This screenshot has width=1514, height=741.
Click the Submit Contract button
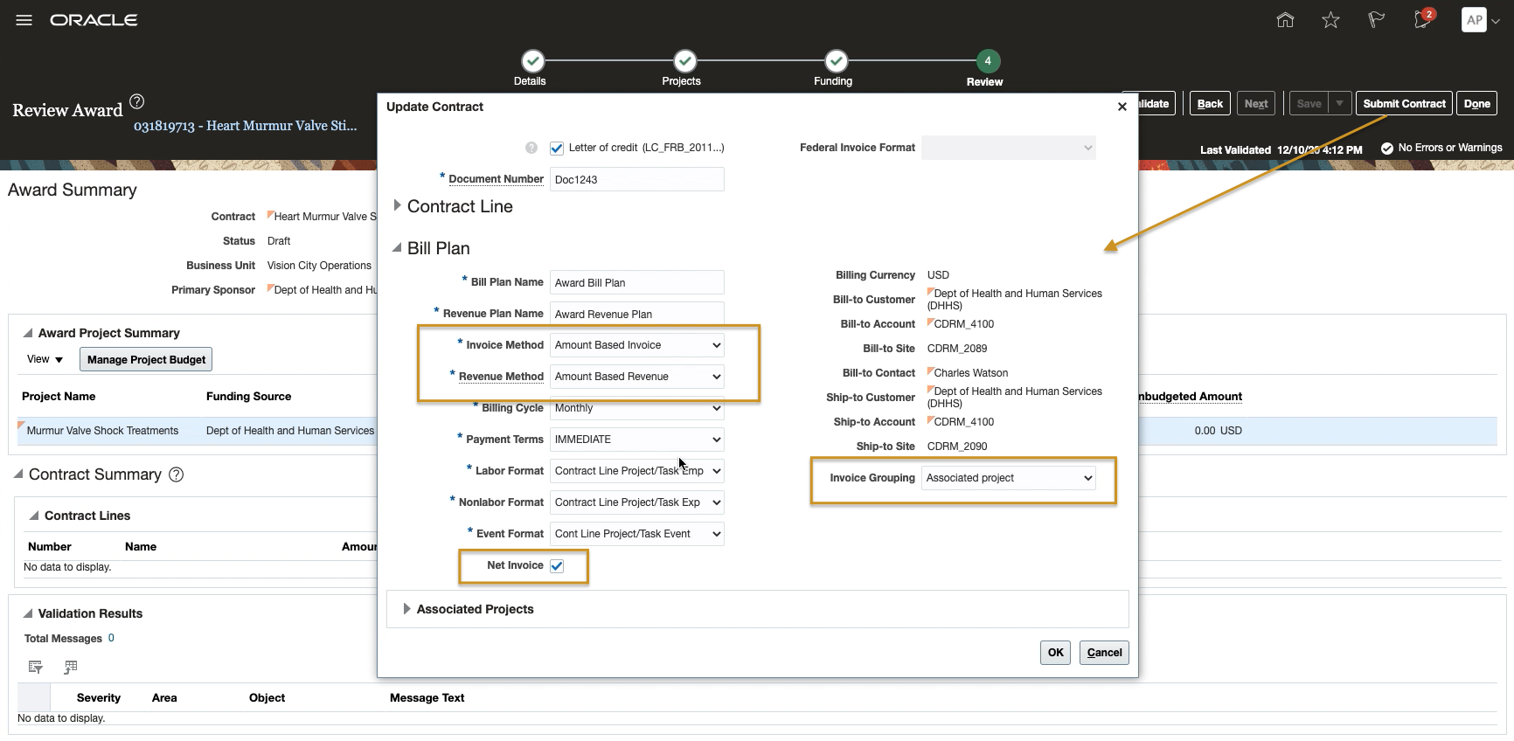(x=1404, y=104)
